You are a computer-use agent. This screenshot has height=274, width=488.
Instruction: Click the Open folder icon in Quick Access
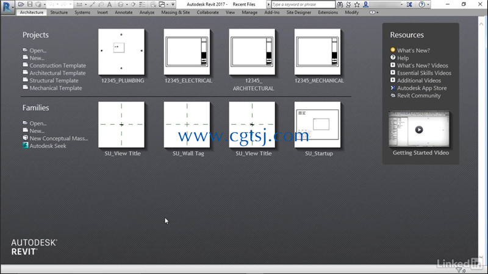[x=21, y=4]
